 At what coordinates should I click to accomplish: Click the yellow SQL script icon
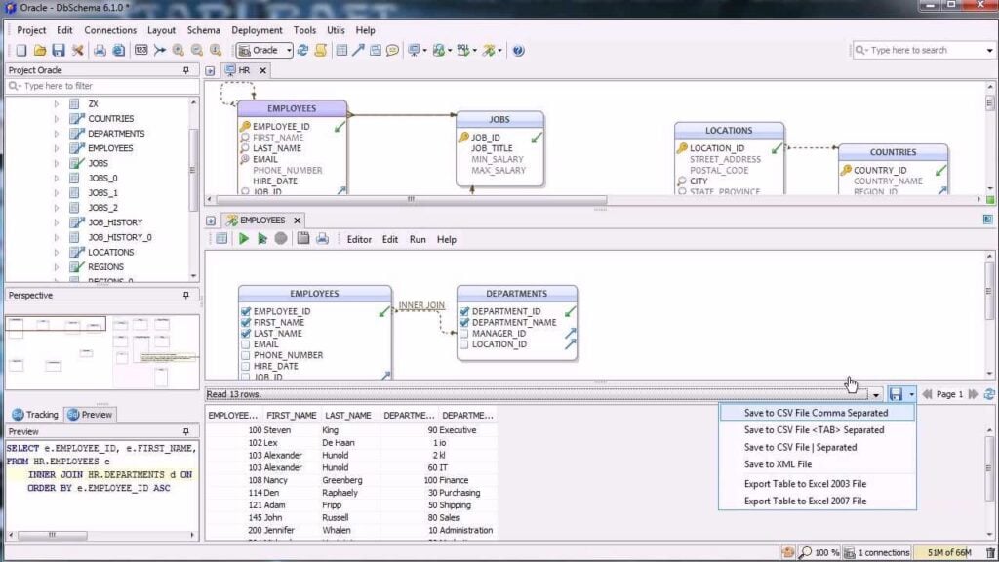pos(320,51)
